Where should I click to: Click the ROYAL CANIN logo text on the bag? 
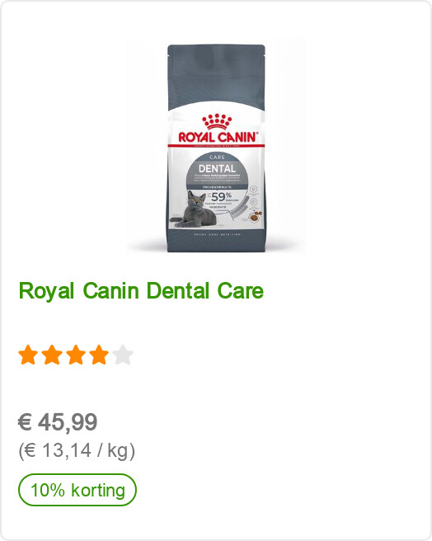pyautogui.click(x=218, y=138)
